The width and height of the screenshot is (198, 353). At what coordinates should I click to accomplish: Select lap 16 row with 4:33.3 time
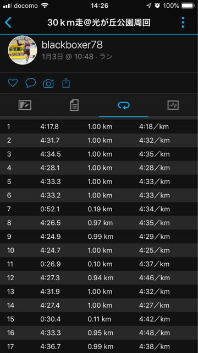pyautogui.click(x=99, y=333)
